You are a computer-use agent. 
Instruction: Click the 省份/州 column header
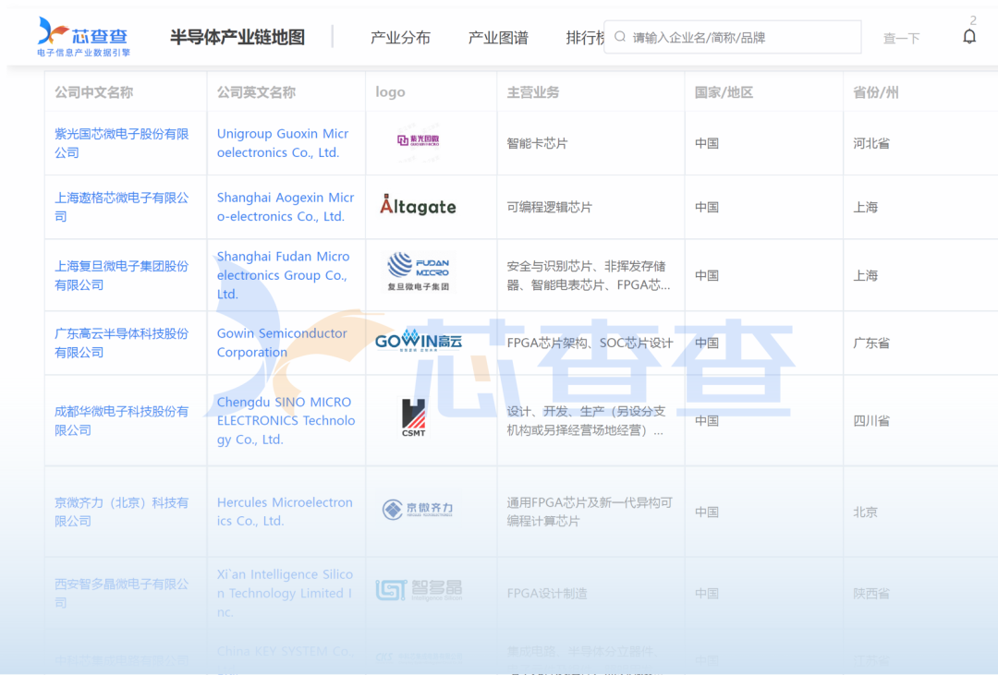pos(876,92)
